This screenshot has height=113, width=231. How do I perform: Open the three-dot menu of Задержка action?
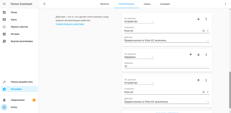pyautogui.click(x=206, y=54)
